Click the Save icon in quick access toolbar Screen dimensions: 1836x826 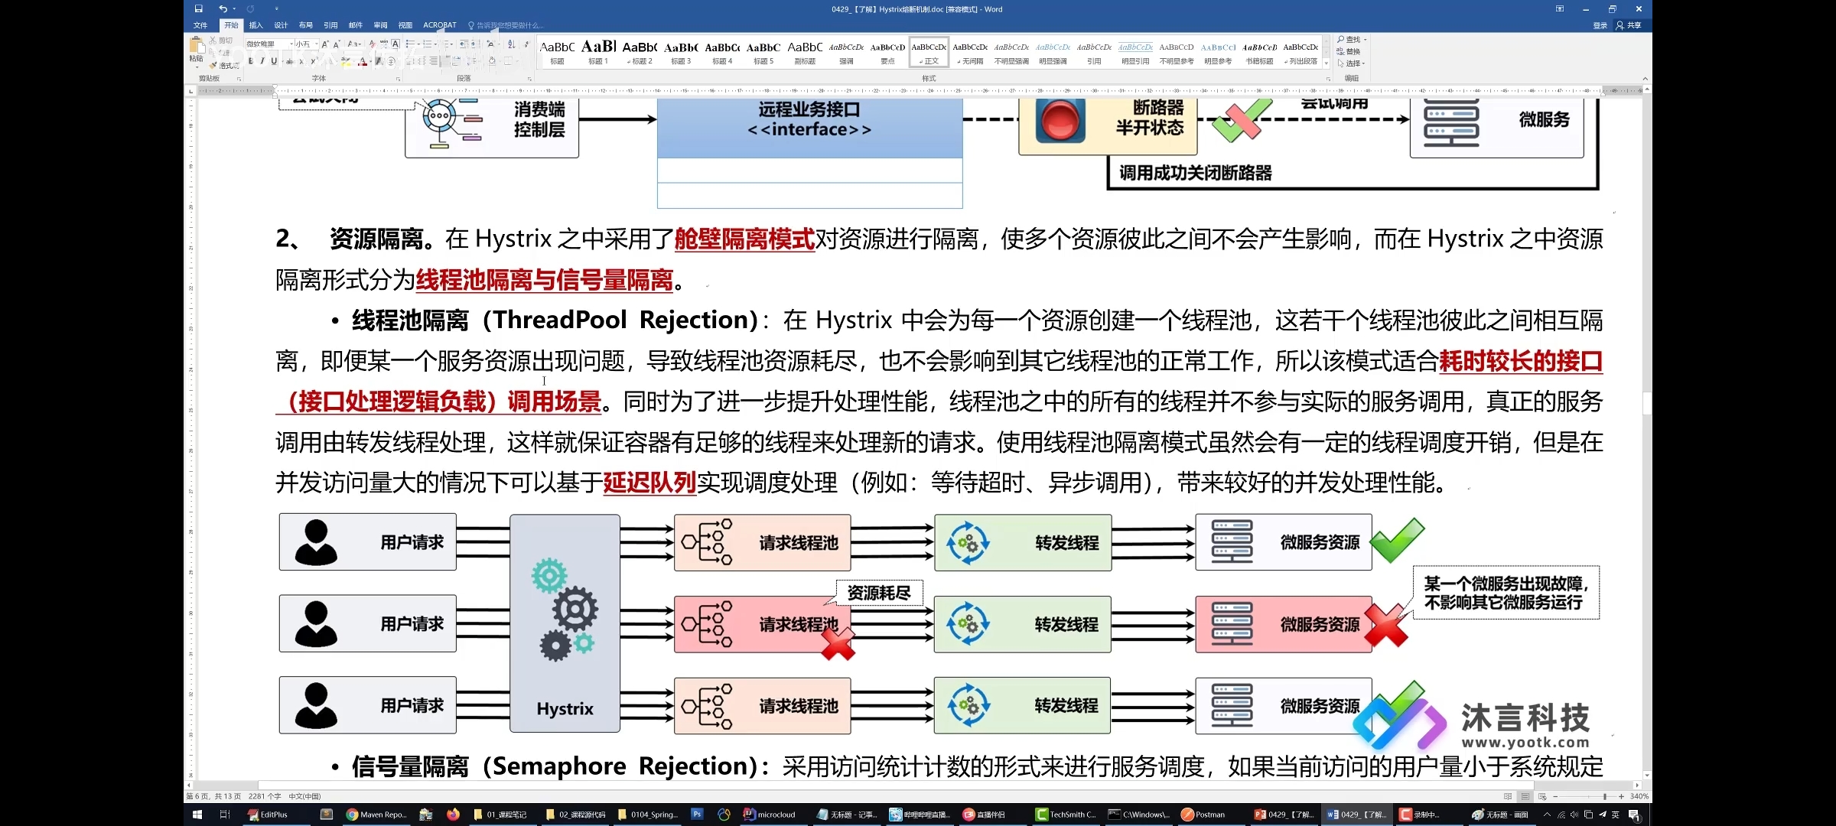click(198, 9)
